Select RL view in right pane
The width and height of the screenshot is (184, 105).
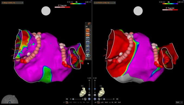point(112,102)
